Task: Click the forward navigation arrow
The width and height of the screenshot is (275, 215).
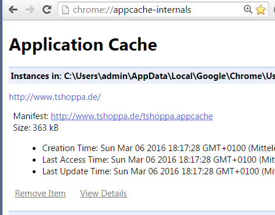Action: tap(30, 9)
